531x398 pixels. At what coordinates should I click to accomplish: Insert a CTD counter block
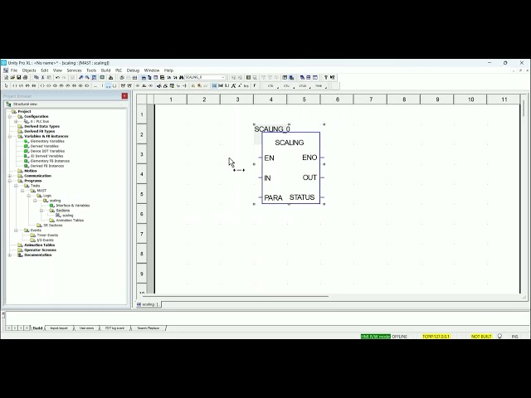(270, 86)
